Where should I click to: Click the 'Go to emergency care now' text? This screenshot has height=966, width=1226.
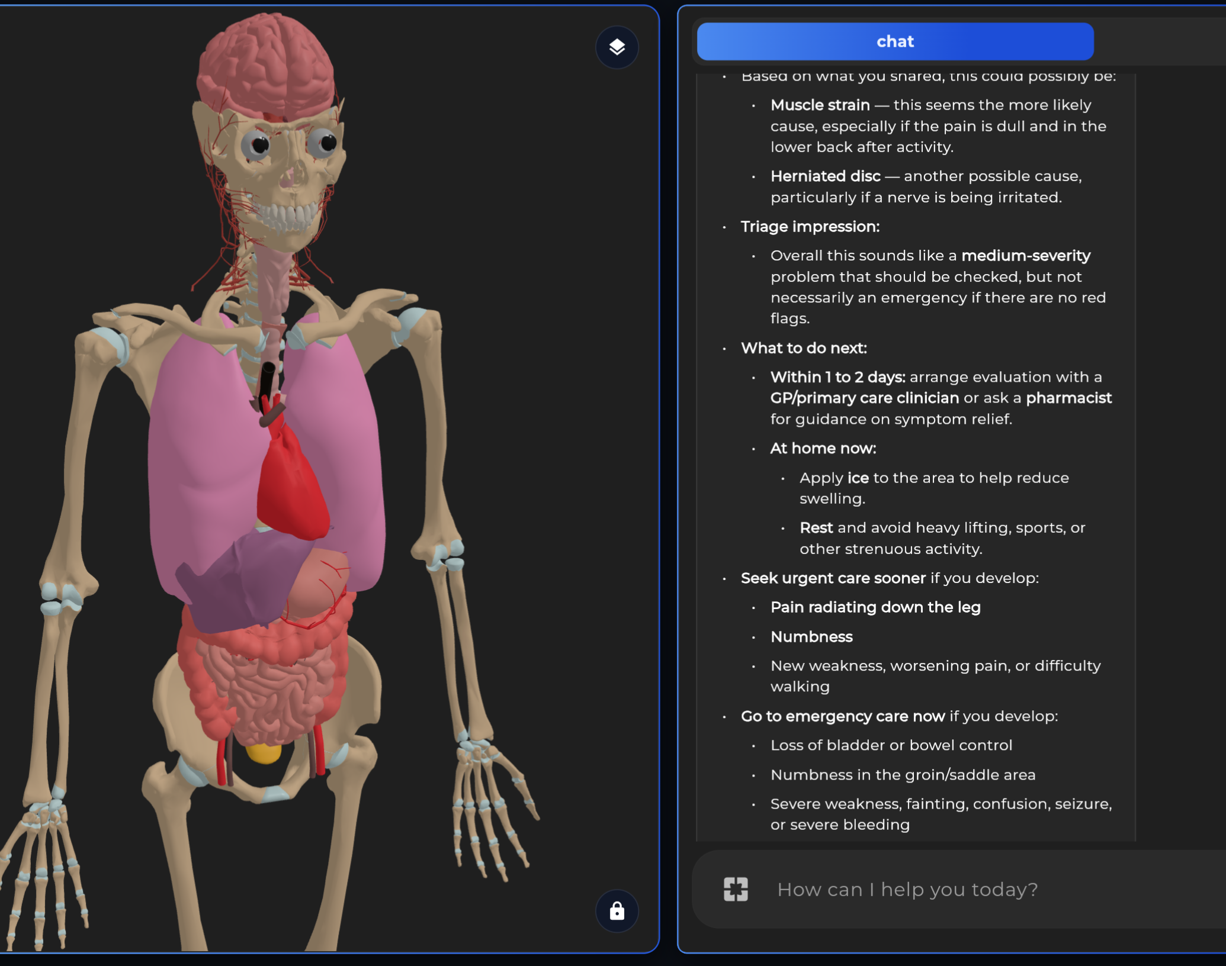pos(842,716)
